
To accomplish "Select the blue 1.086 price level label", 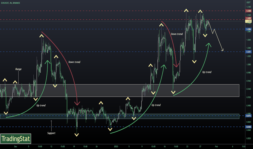I will 248,29.
